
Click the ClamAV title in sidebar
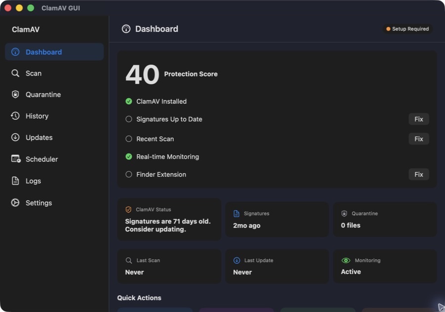click(26, 30)
